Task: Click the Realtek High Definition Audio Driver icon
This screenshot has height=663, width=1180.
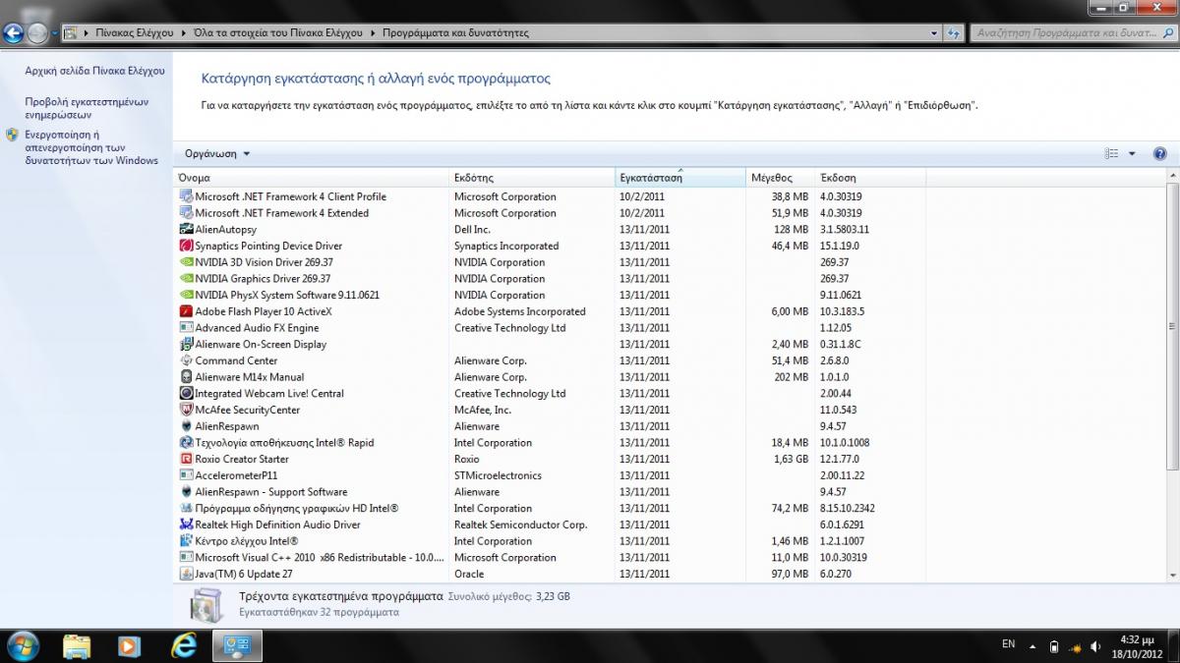Action: tap(187, 525)
